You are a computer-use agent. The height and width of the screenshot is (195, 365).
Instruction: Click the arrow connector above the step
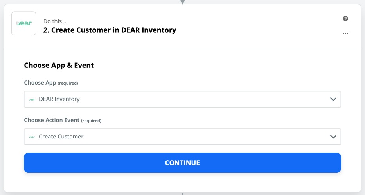click(x=182, y=2)
